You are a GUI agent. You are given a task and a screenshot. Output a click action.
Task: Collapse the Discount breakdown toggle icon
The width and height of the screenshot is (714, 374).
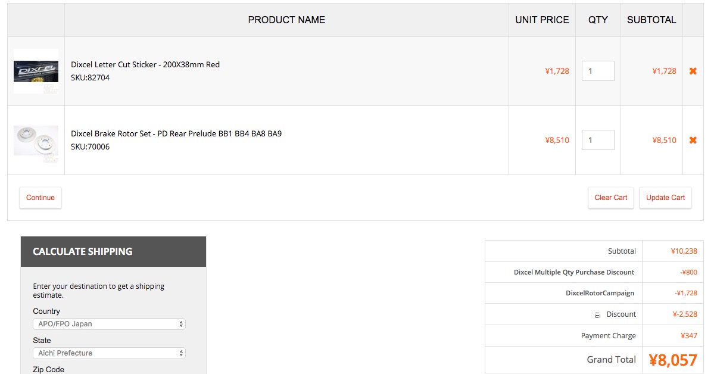tap(597, 315)
